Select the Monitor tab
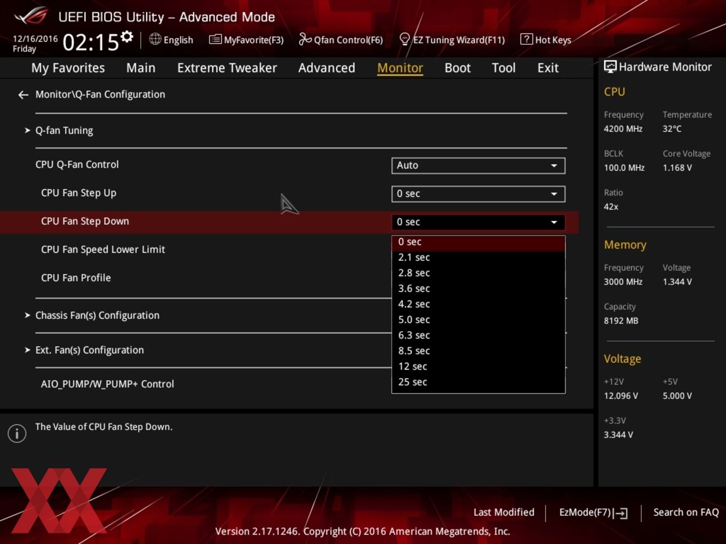 [400, 68]
